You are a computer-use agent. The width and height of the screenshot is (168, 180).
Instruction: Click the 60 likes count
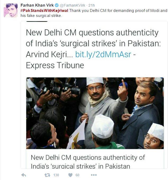(77, 175)
